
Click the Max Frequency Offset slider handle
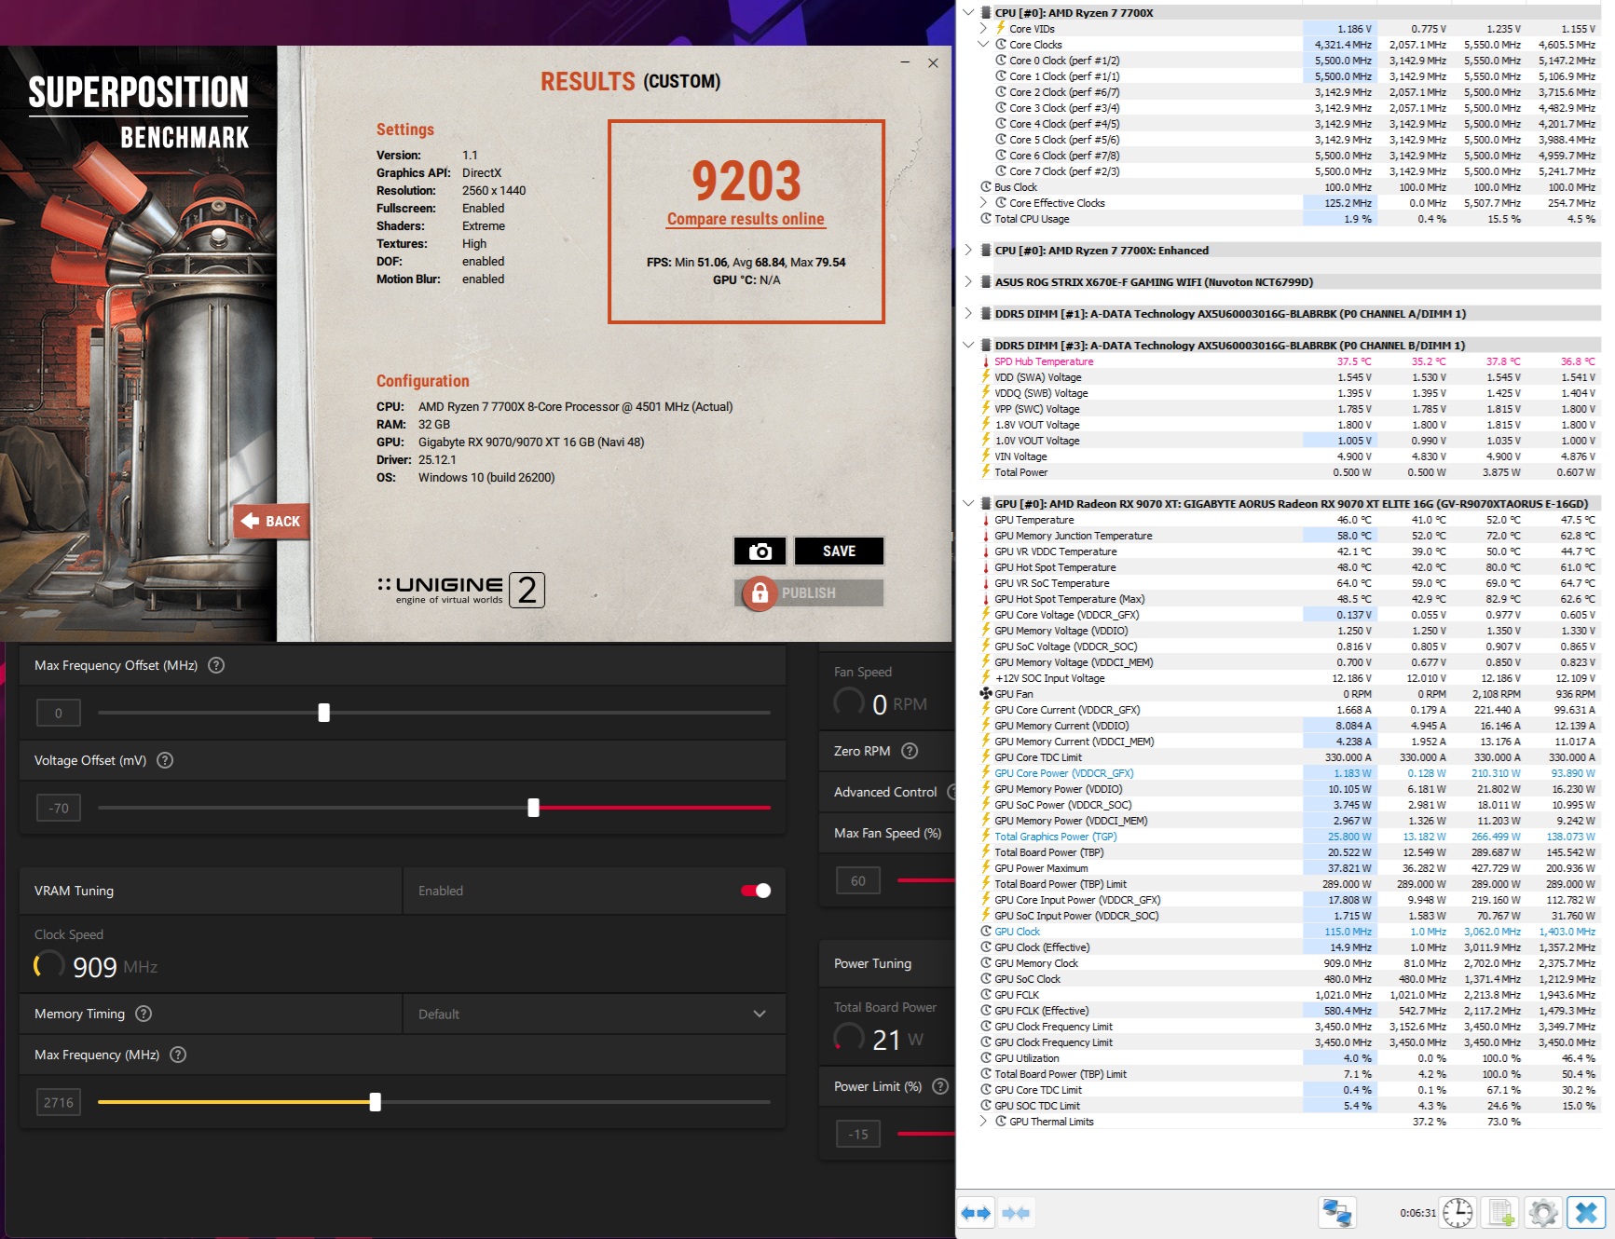tap(323, 713)
